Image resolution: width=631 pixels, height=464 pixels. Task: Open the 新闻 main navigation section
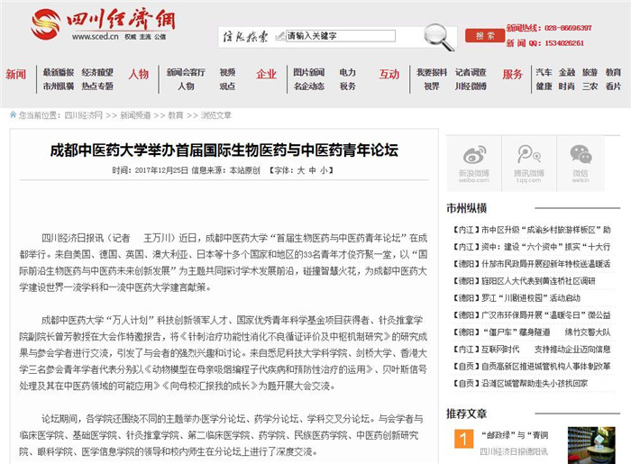tap(16, 74)
